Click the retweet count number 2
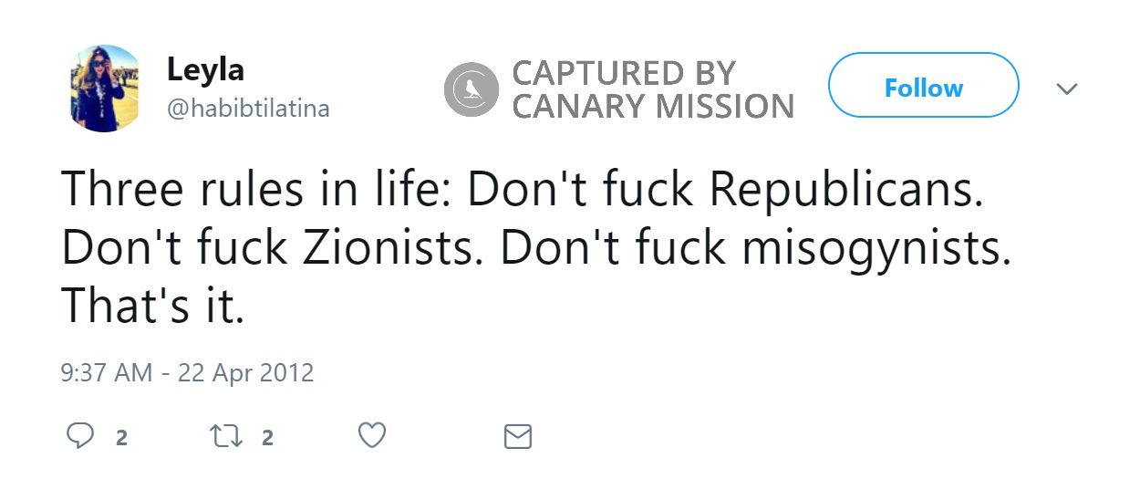The width and height of the screenshot is (1140, 500). point(267,438)
